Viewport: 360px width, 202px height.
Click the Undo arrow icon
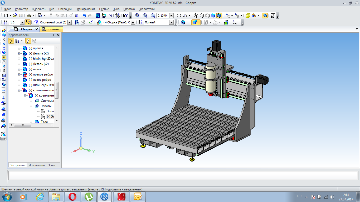point(84,16)
